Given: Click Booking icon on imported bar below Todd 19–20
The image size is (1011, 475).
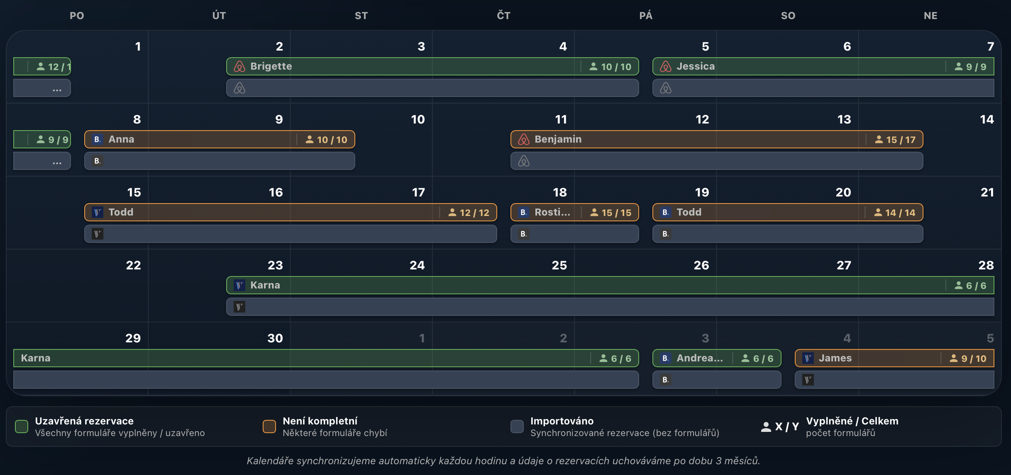Looking at the screenshot, I should click(x=665, y=234).
